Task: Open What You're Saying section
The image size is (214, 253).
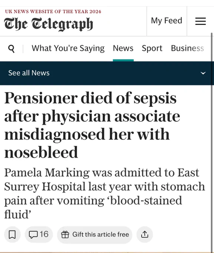Action: [x=68, y=48]
